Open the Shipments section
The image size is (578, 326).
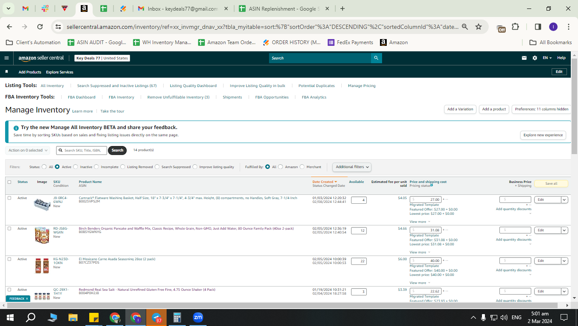(x=232, y=97)
